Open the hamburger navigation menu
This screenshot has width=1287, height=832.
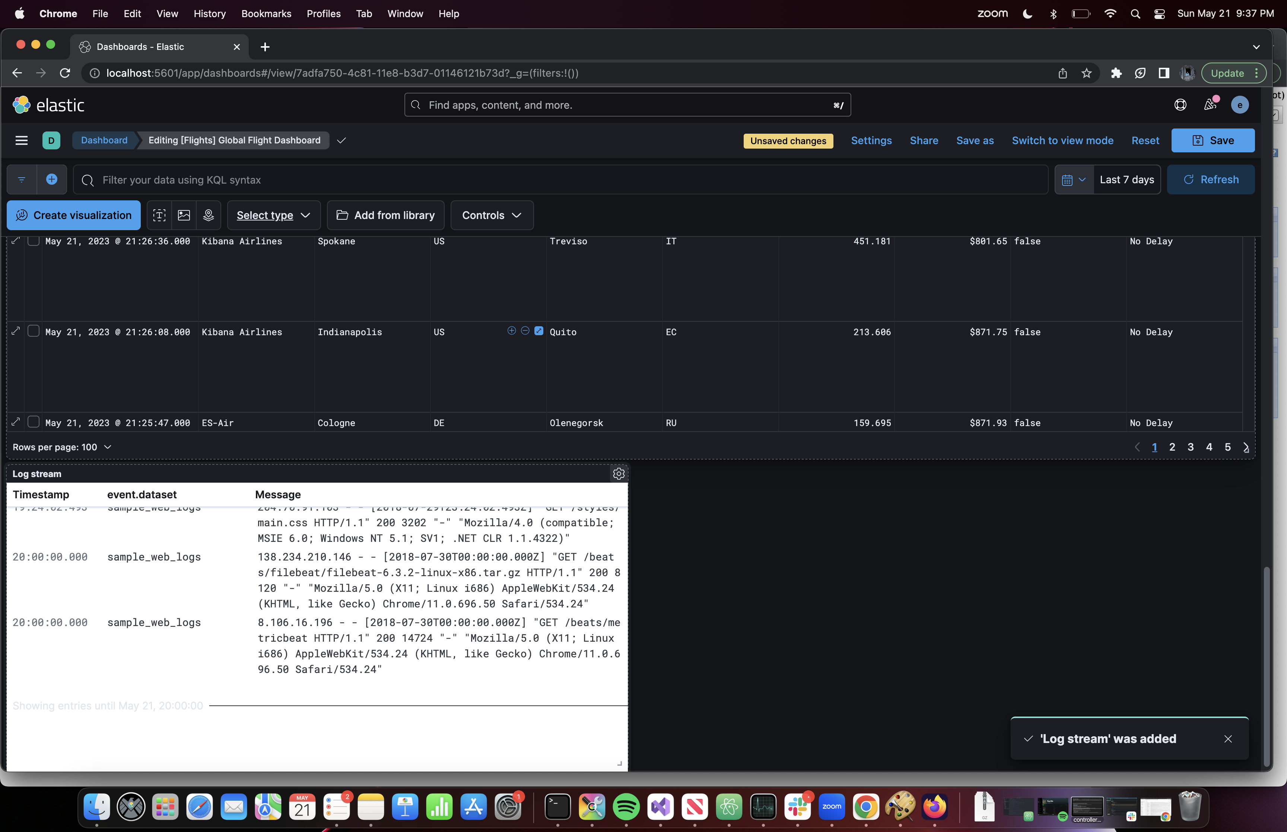click(x=22, y=140)
